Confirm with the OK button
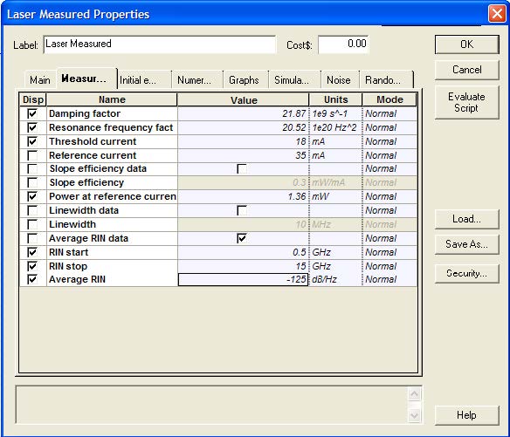Viewport: 510px width, 437px height. point(466,44)
